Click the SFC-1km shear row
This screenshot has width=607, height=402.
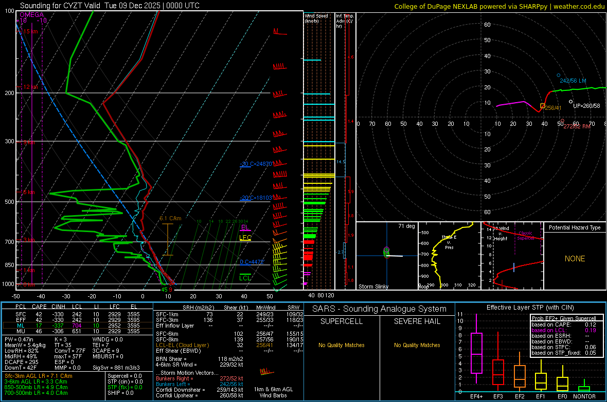tap(229, 314)
